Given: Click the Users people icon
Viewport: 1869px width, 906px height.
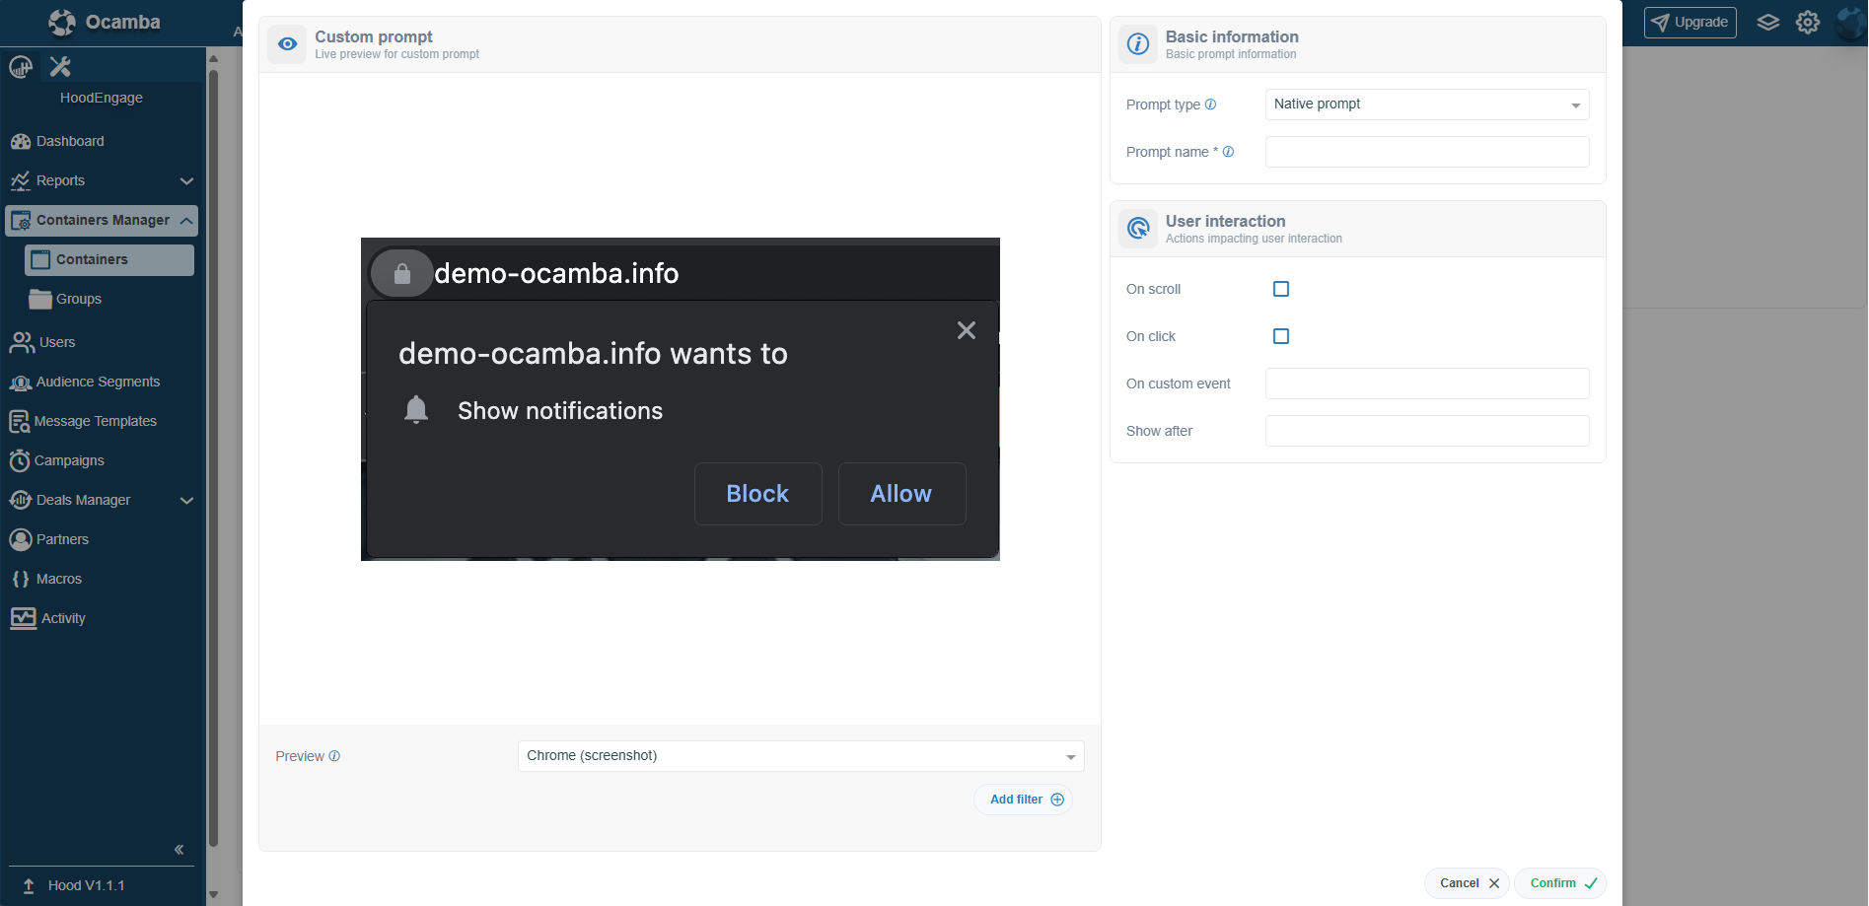Looking at the screenshot, I should (22, 342).
